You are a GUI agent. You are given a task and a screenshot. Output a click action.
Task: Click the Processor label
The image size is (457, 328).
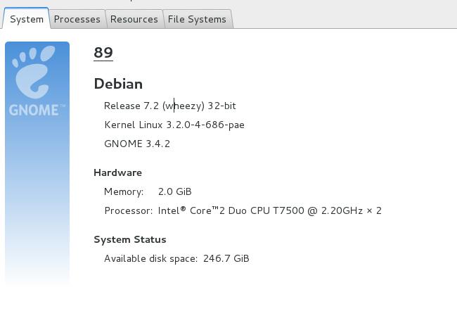128,210
